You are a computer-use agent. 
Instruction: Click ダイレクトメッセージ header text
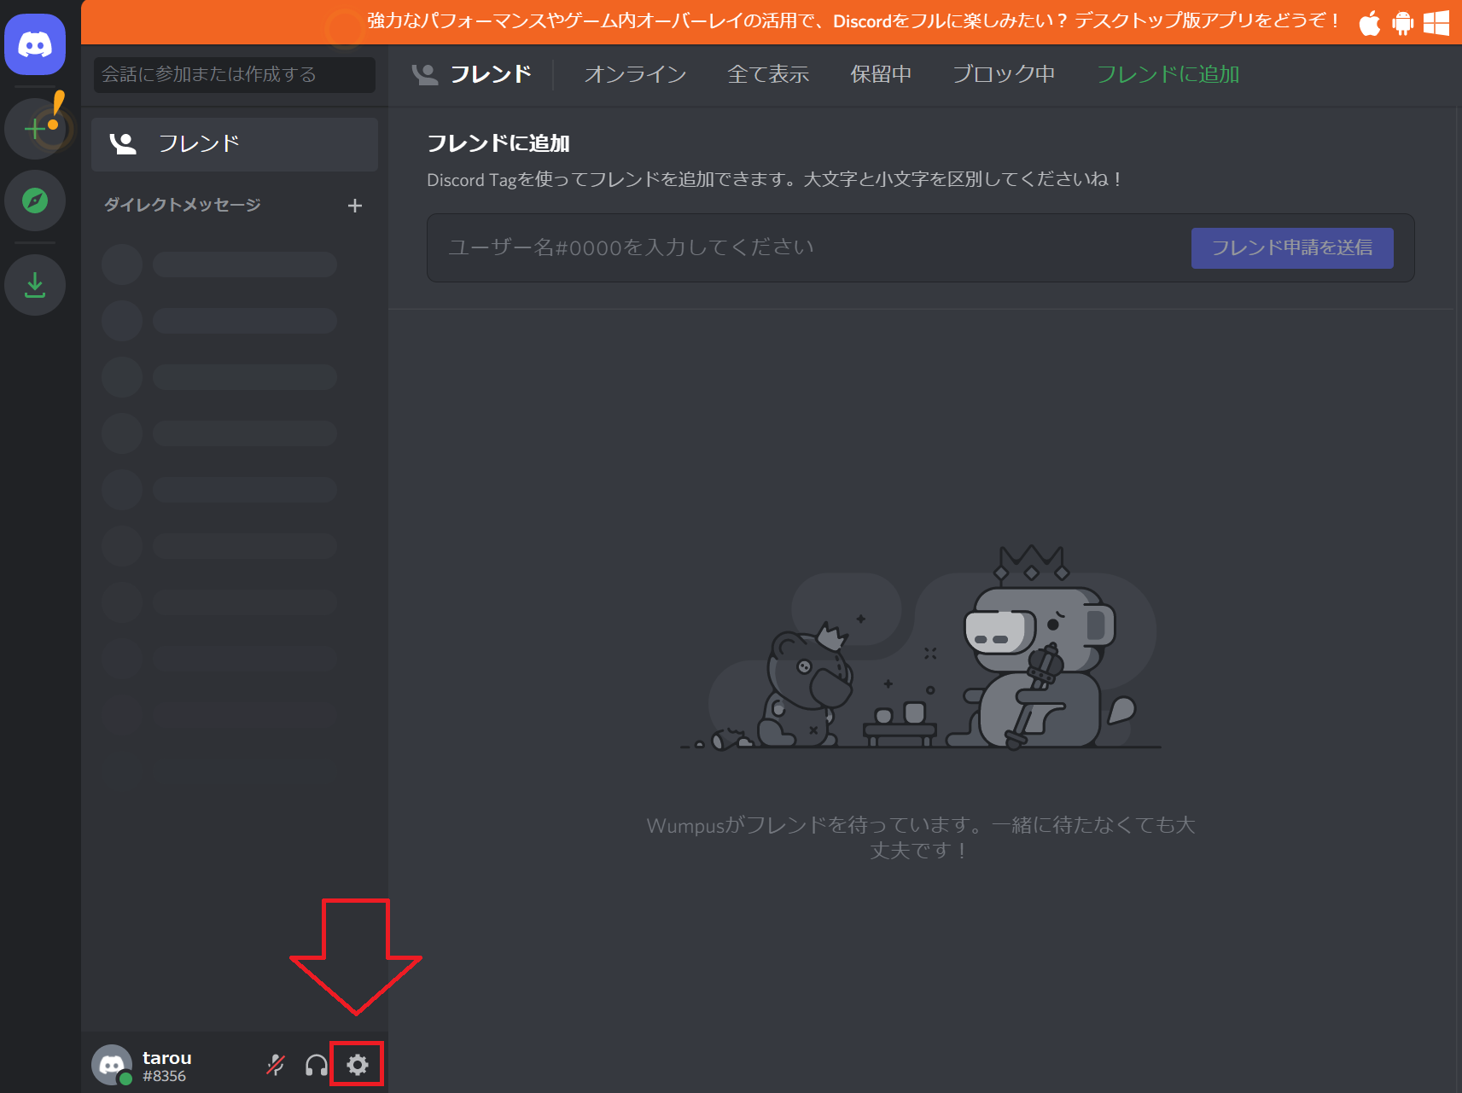pyautogui.click(x=183, y=205)
